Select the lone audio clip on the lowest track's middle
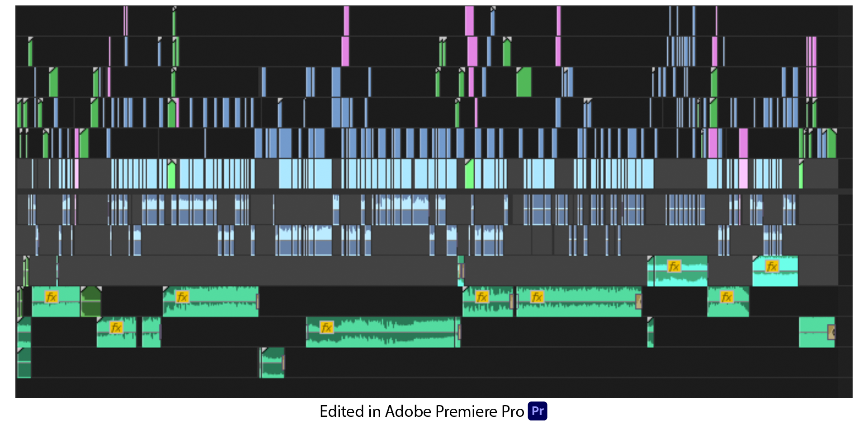This screenshot has width=868, height=425. click(273, 363)
